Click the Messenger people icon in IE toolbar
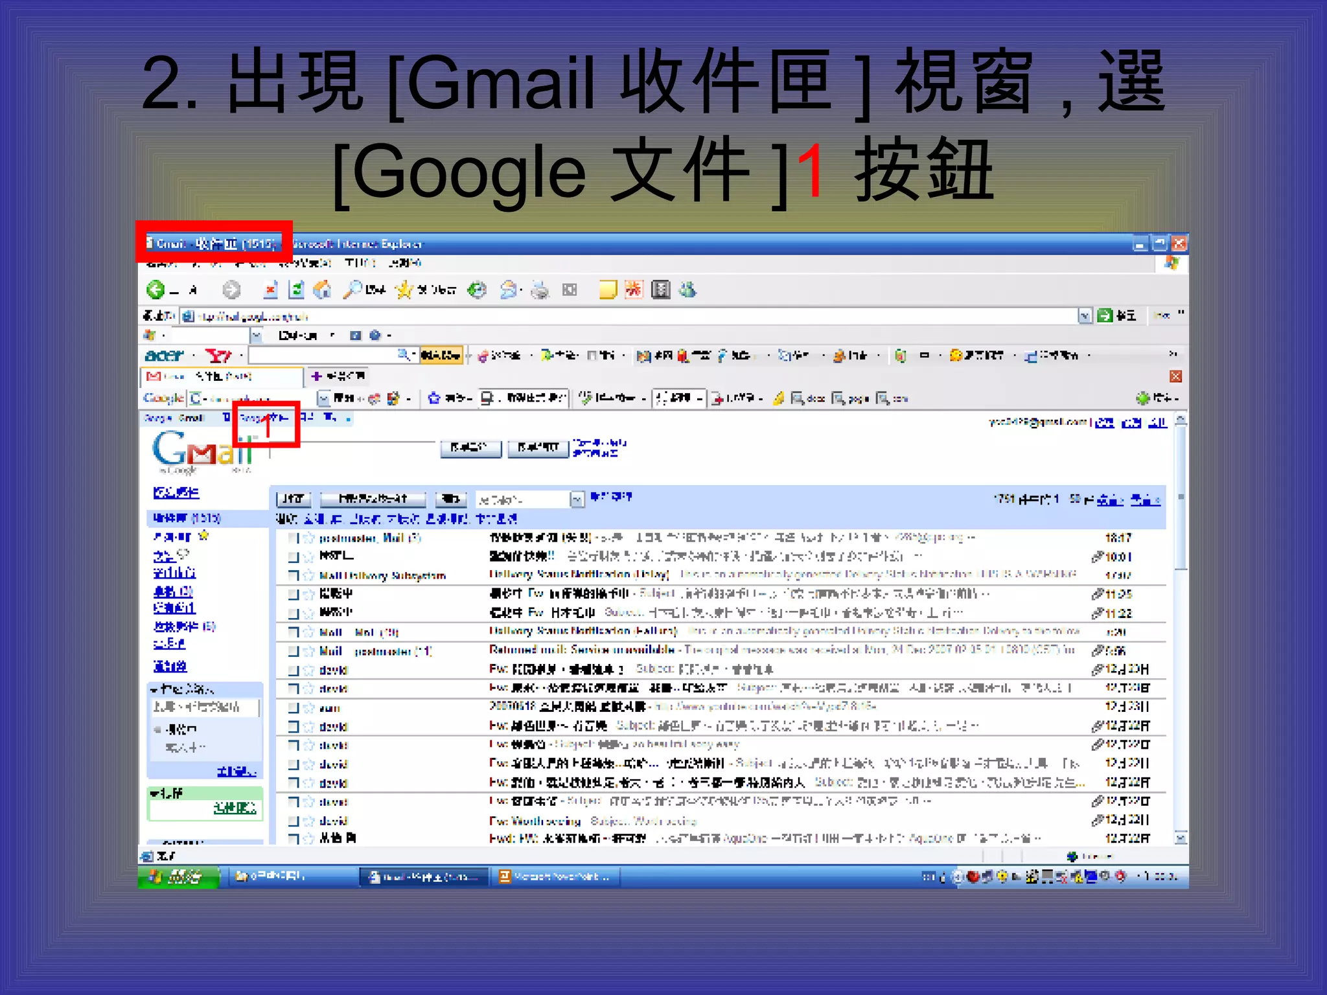Screen dimensions: 1327x995 coord(687,290)
